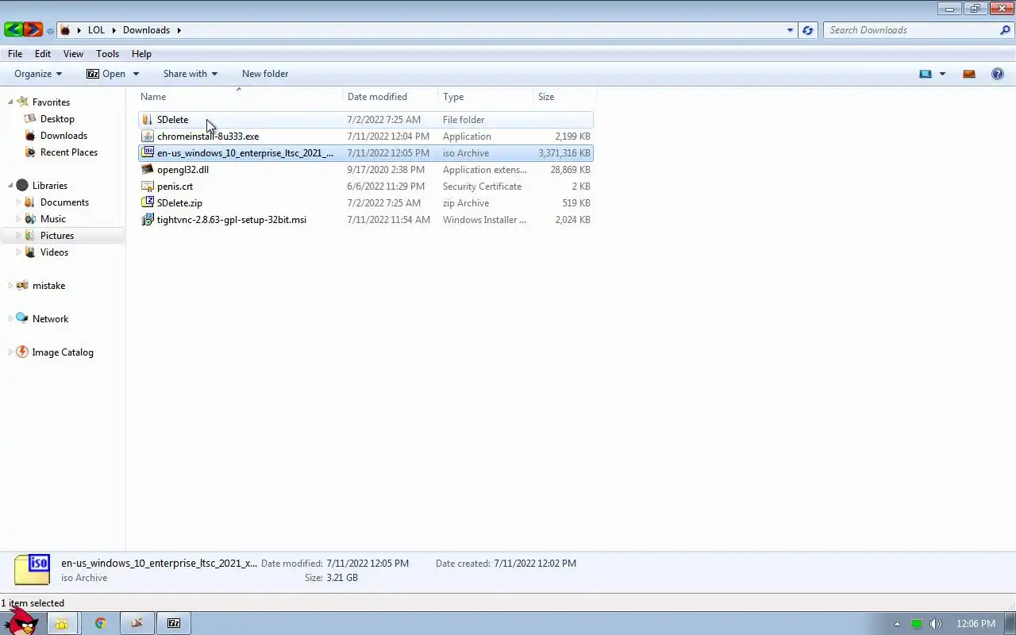Collapse the Favorites group
The height and width of the screenshot is (635, 1016).
[x=11, y=102]
